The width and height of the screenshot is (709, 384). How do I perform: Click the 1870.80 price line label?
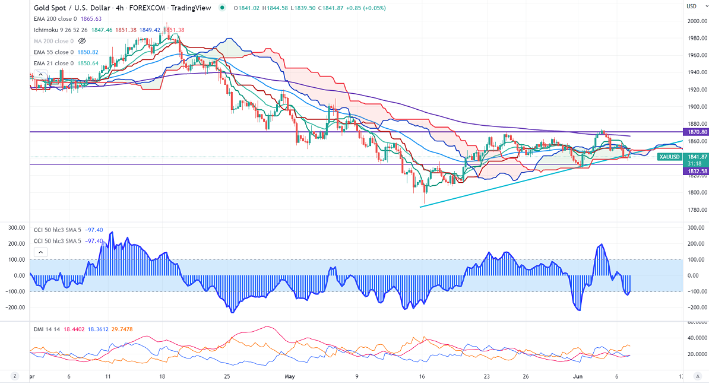click(x=697, y=132)
